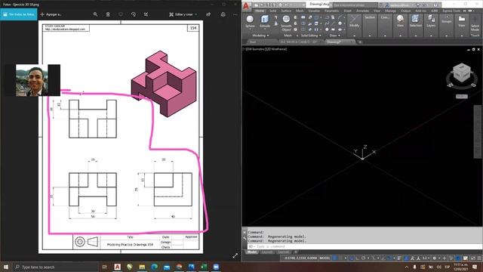Viewport: 483px width, 272px height.
Task: Open AutoCAD from the Windows taskbar
Action: click(x=118, y=267)
